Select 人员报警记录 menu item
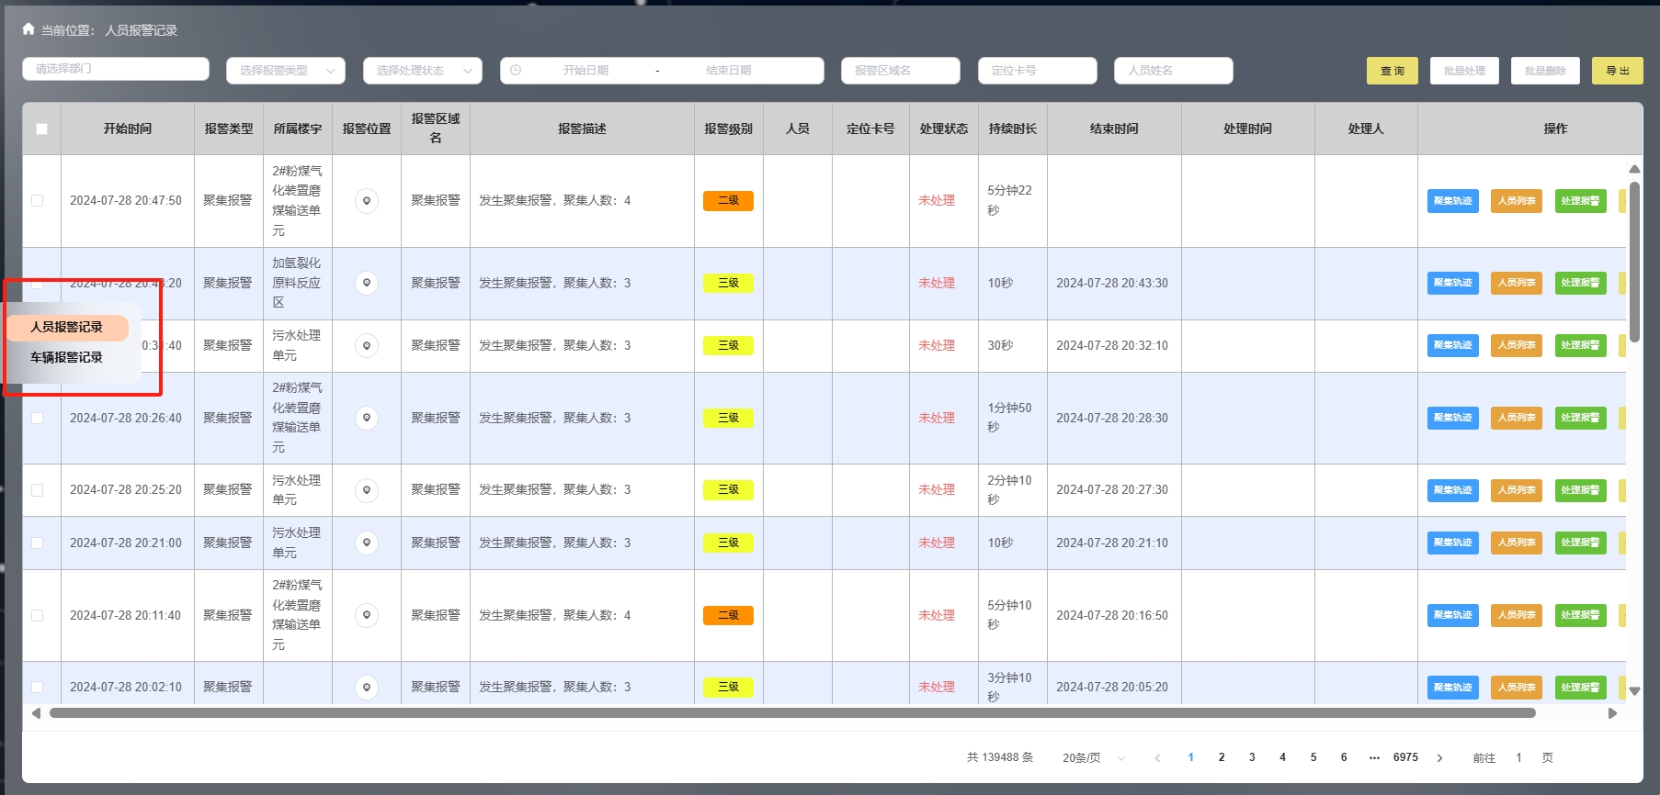 66,328
